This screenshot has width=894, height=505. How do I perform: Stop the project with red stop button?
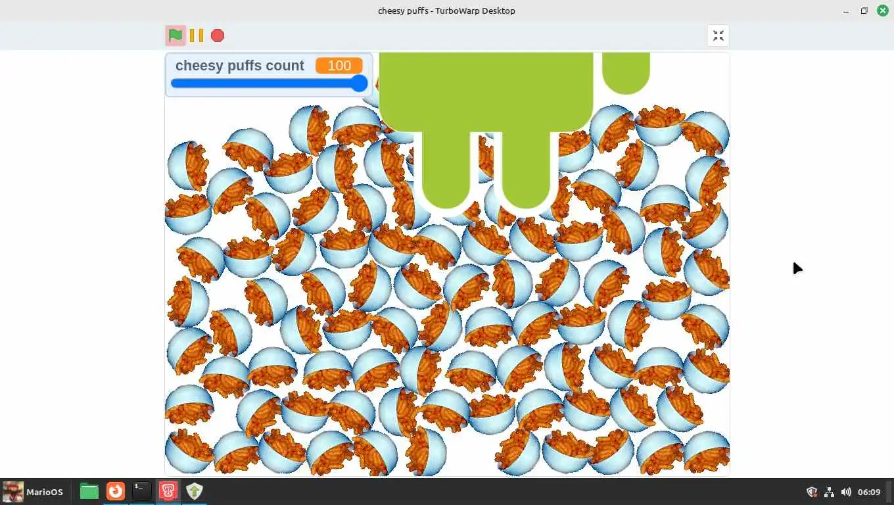point(218,36)
